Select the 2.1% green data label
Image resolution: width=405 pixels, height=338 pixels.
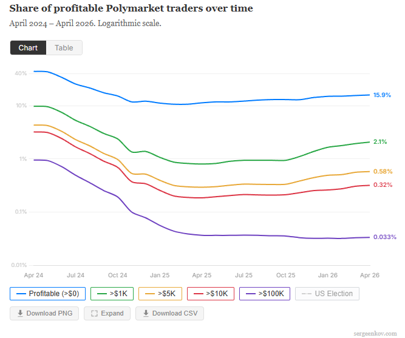(380, 142)
